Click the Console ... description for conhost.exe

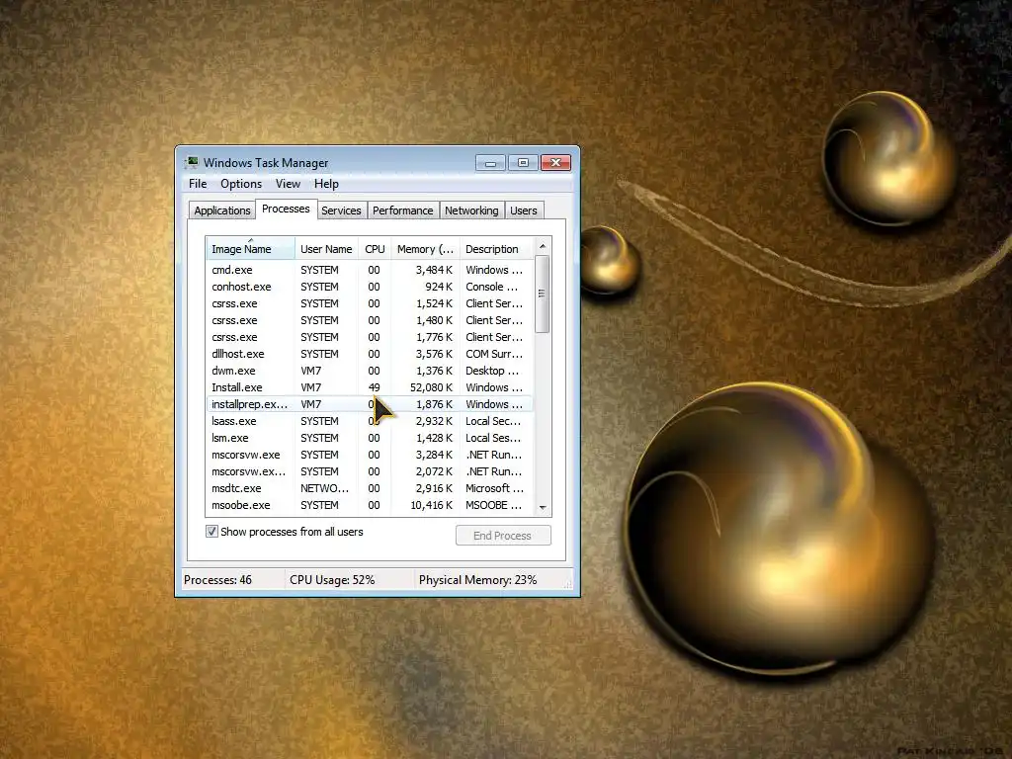click(491, 287)
